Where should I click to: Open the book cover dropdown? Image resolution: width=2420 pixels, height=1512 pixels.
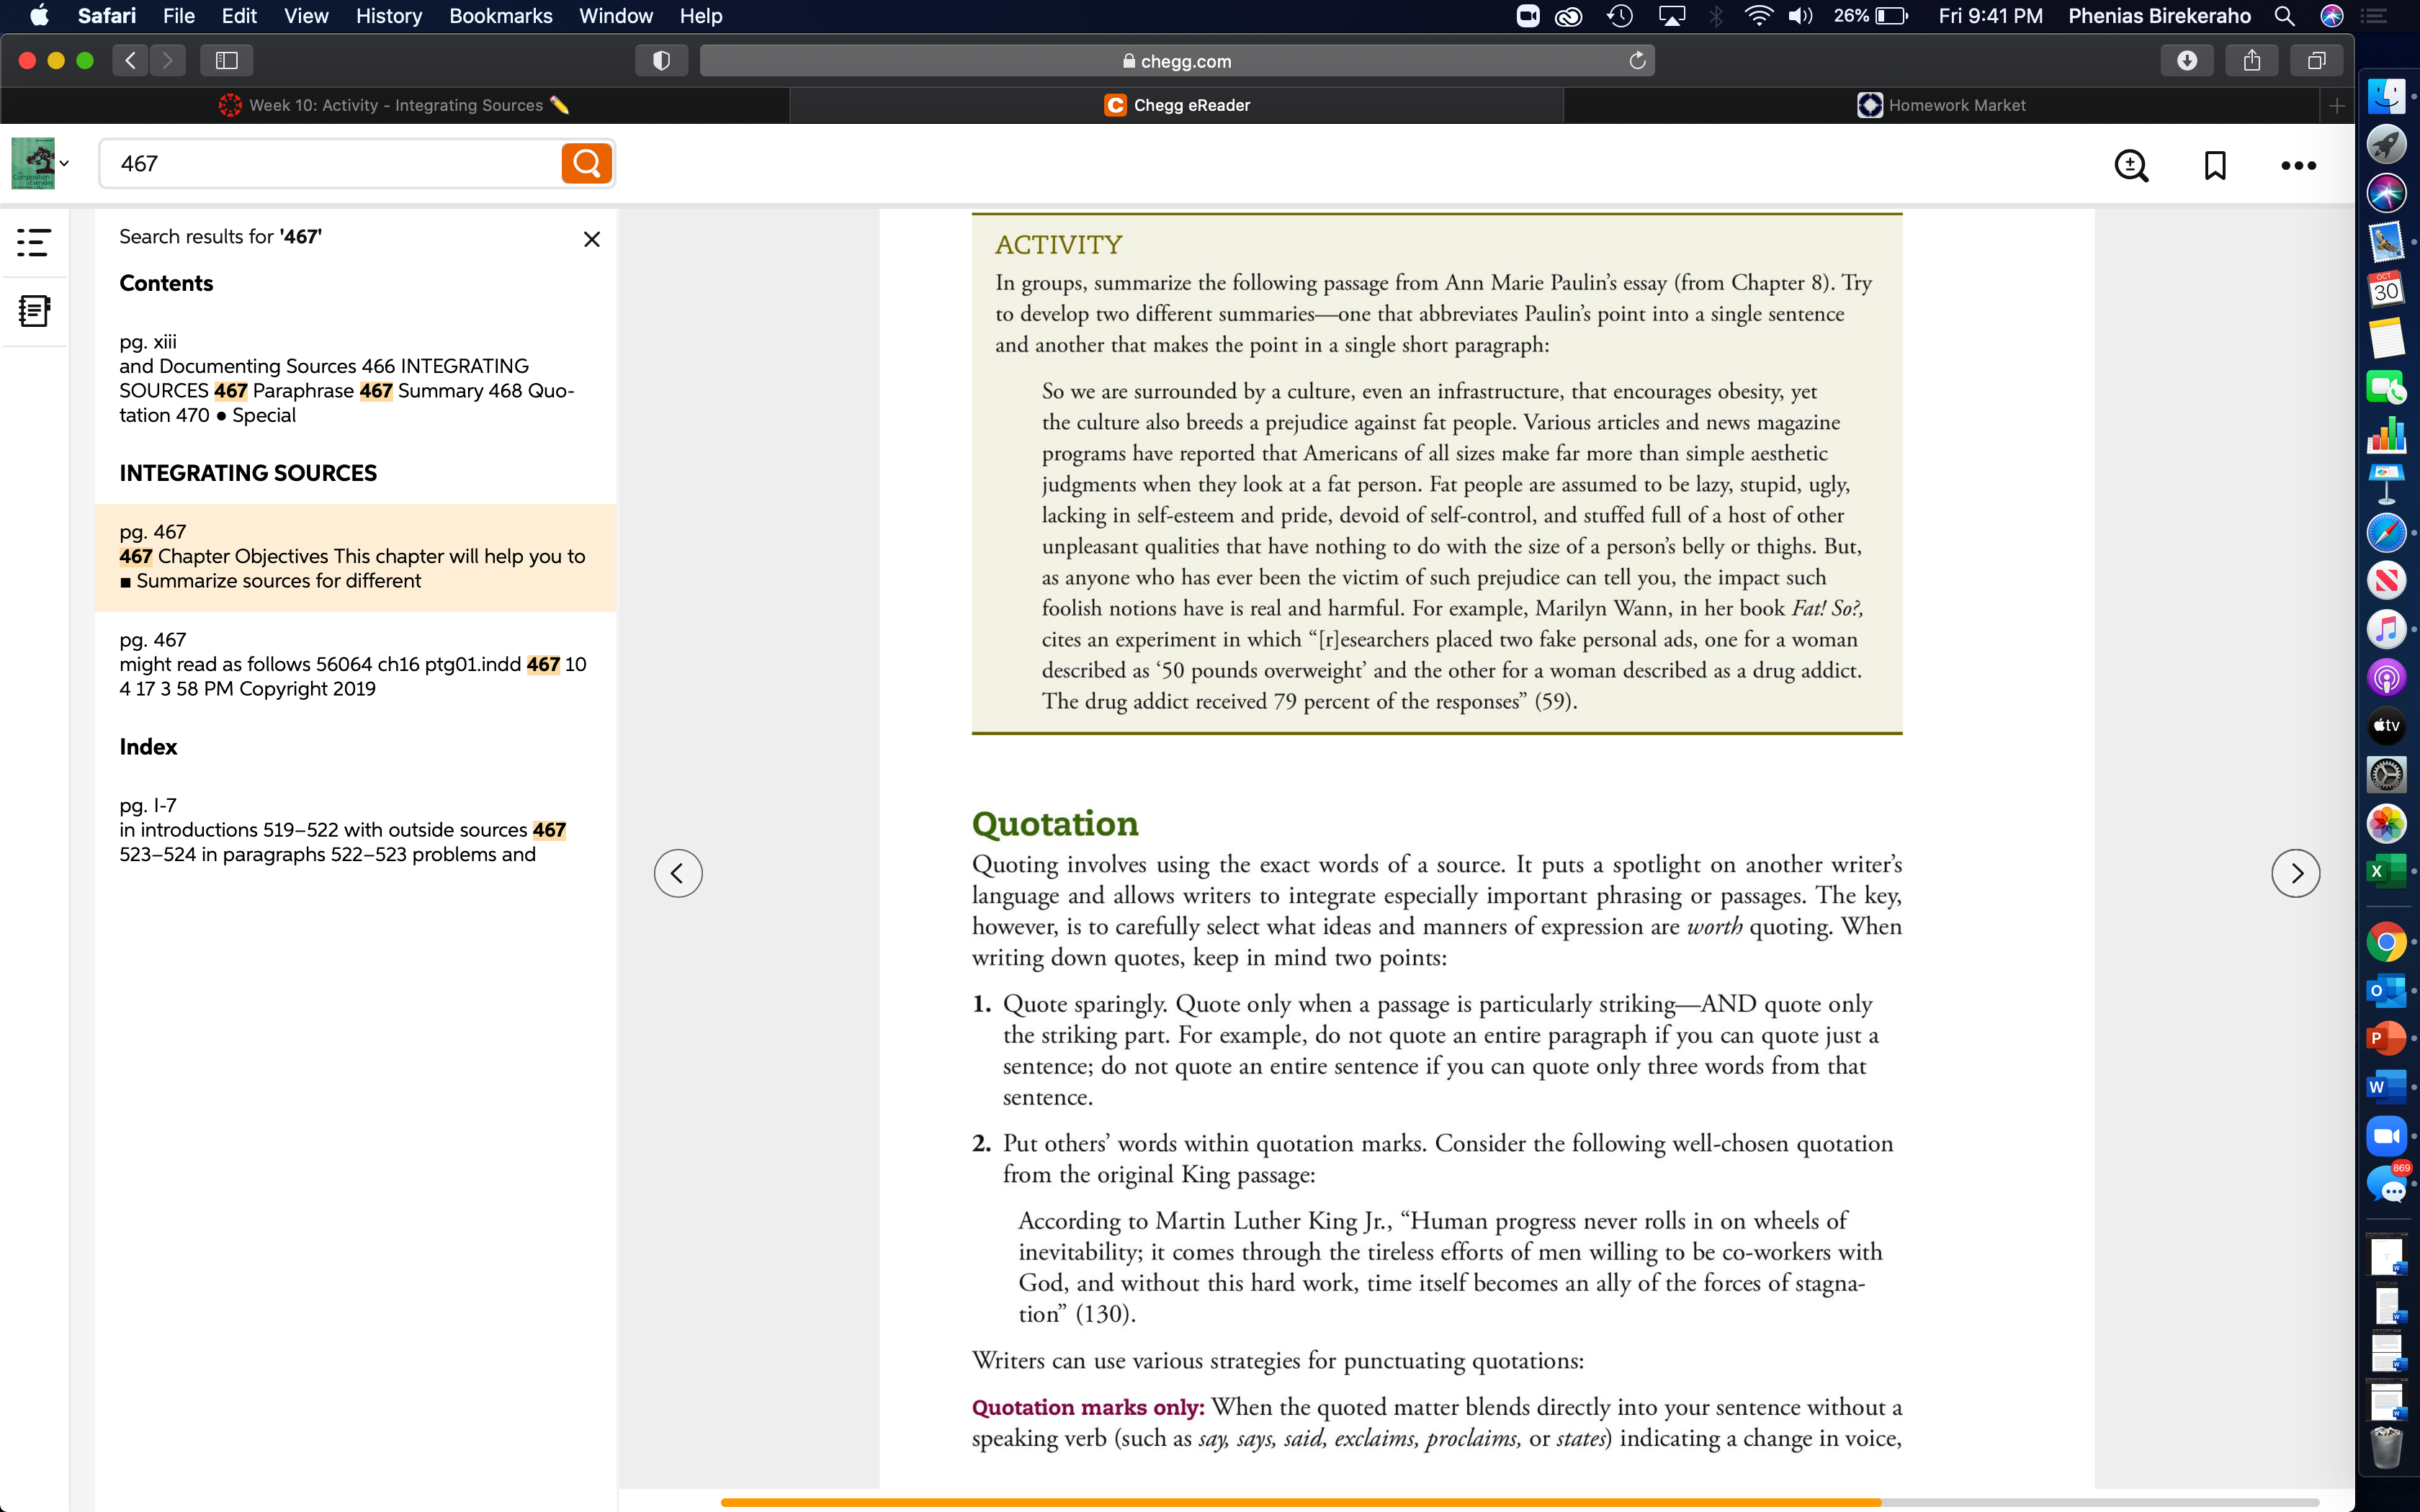(x=41, y=164)
